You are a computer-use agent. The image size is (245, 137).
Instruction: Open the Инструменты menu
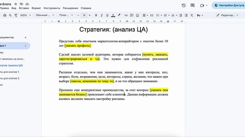tap(52, 8)
